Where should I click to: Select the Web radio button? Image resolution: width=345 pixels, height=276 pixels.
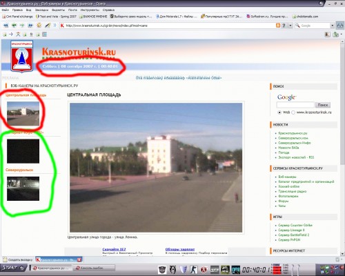pos(279,112)
